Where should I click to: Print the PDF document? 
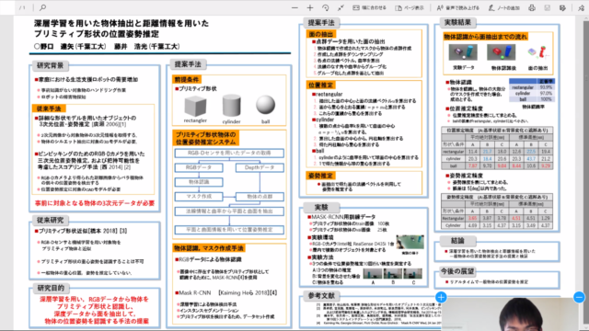tap(532, 8)
